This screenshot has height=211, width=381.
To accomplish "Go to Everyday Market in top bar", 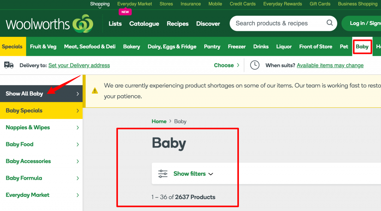I will pos(135,4).
